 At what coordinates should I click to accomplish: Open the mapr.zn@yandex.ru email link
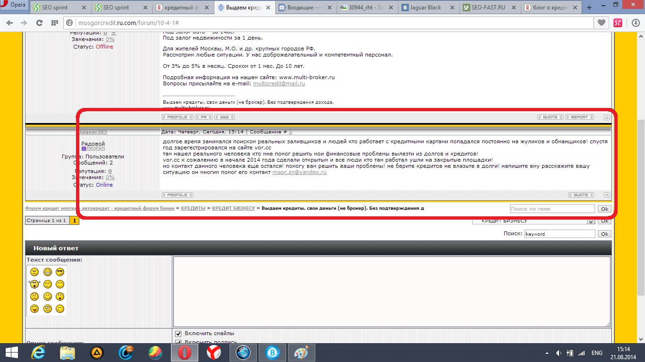coord(299,172)
